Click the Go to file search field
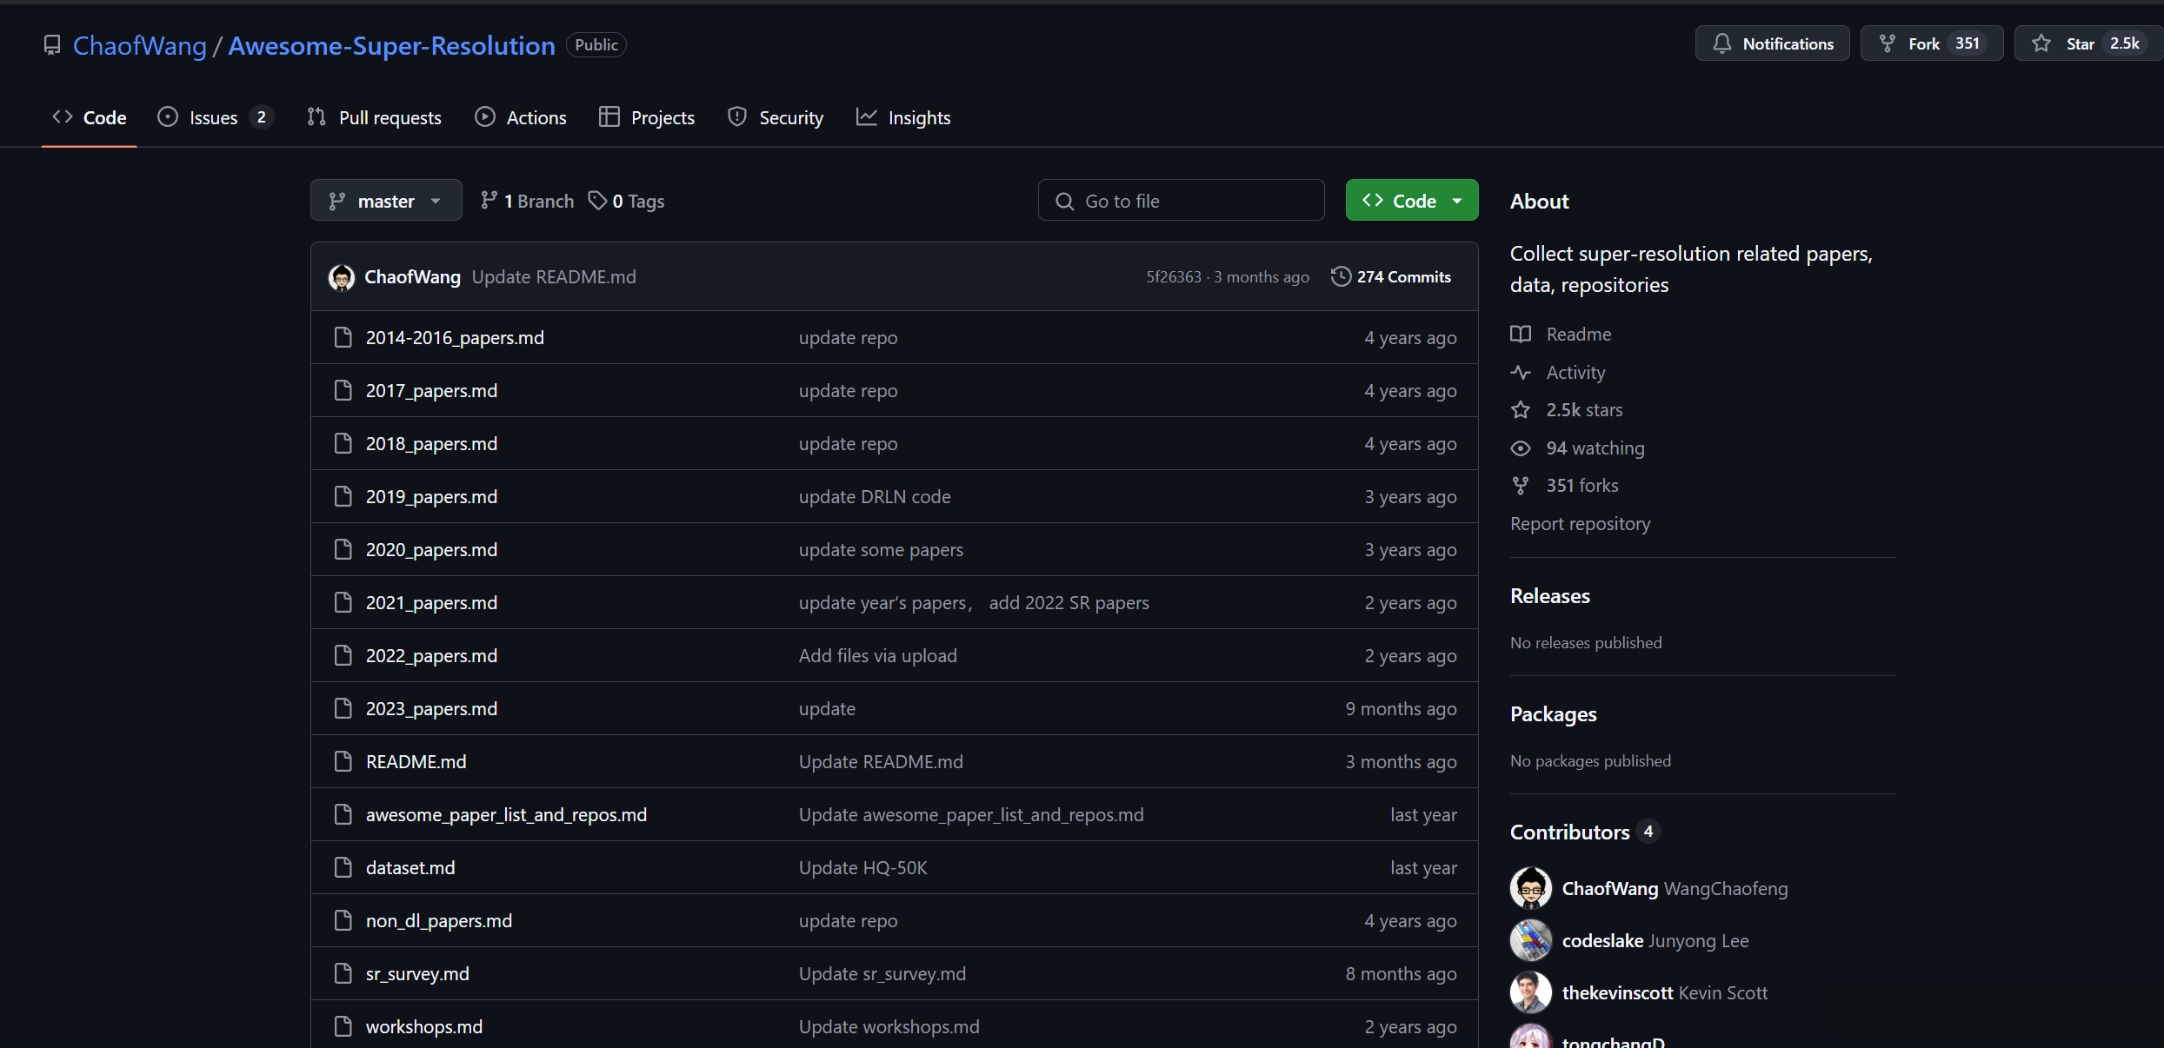 tap(1180, 201)
